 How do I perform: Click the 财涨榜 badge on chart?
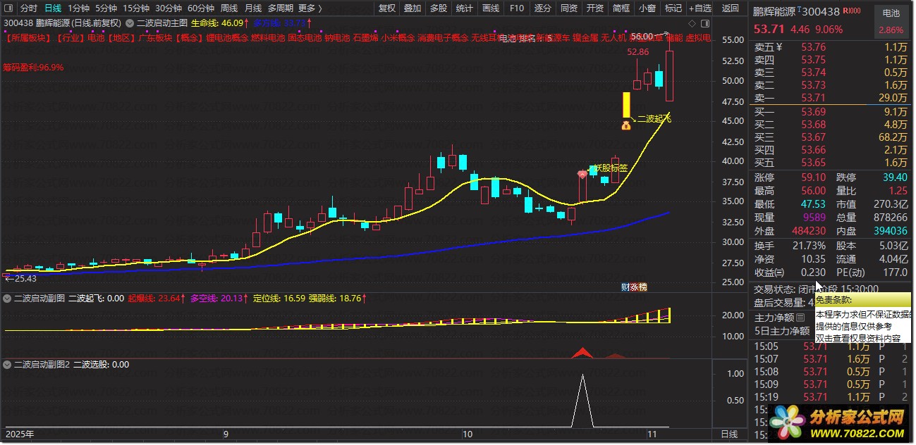634,287
